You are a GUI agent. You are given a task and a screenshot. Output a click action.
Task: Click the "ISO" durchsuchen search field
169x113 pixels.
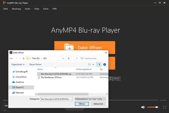point(90,58)
